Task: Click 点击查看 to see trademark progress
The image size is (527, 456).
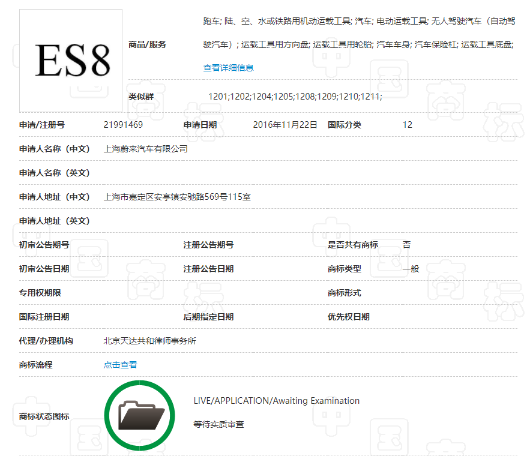Action: 120,364
